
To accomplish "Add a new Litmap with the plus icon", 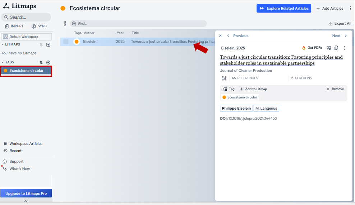I will 49,45.
